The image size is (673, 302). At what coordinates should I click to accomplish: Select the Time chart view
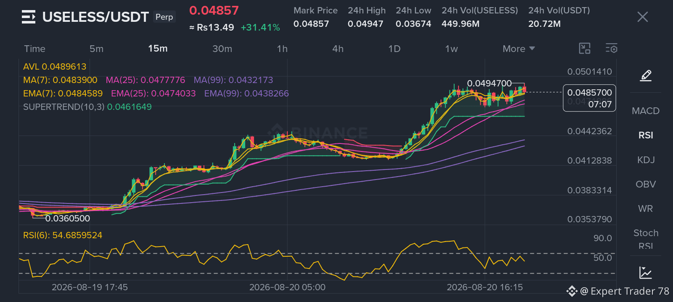(x=34, y=49)
